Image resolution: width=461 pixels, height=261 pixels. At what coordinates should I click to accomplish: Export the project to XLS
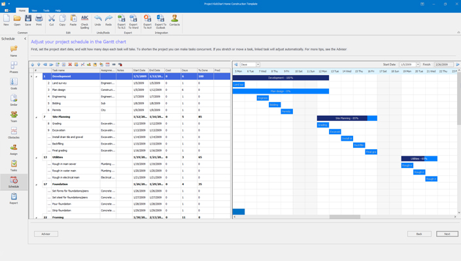(122, 22)
